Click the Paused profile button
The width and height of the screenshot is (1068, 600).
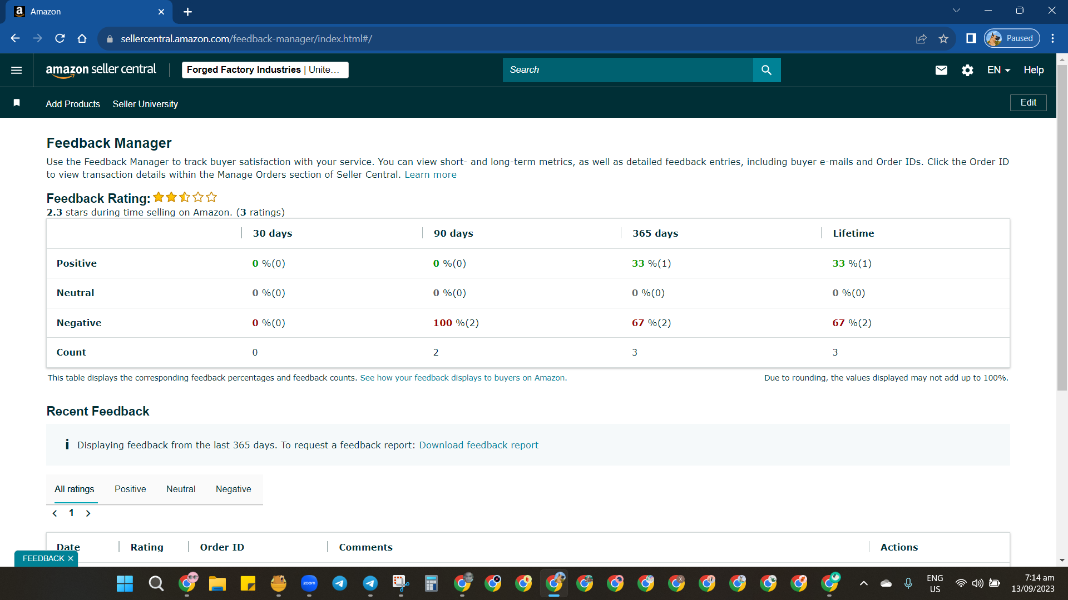click(1012, 38)
